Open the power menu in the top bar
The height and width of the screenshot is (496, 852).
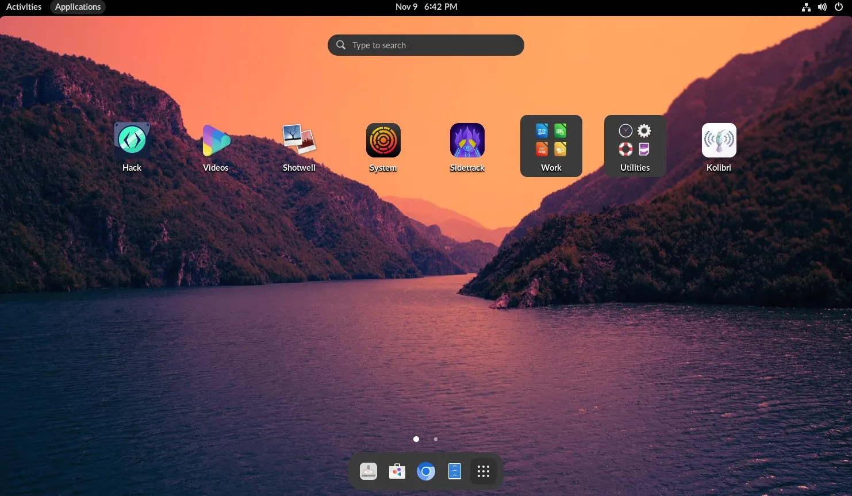(x=839, y=7)
